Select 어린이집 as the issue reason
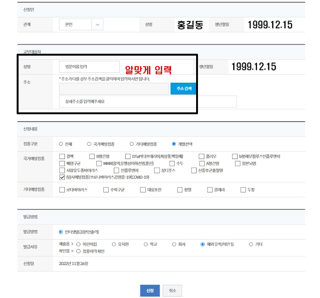Image resolution: width=320 pixels, height=298 pixels. [x=78, y=245]
